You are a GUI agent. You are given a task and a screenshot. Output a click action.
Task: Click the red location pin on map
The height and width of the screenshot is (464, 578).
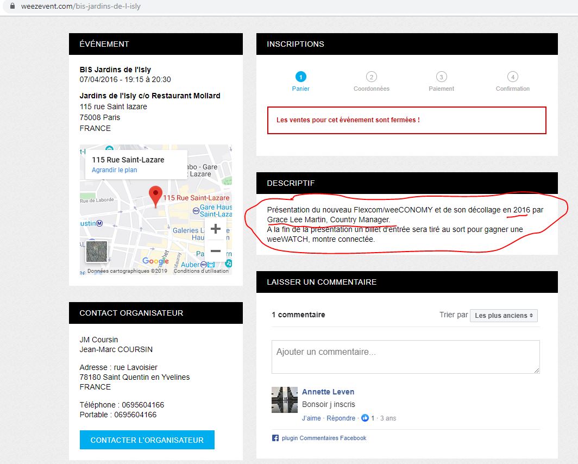click(156, 195)
